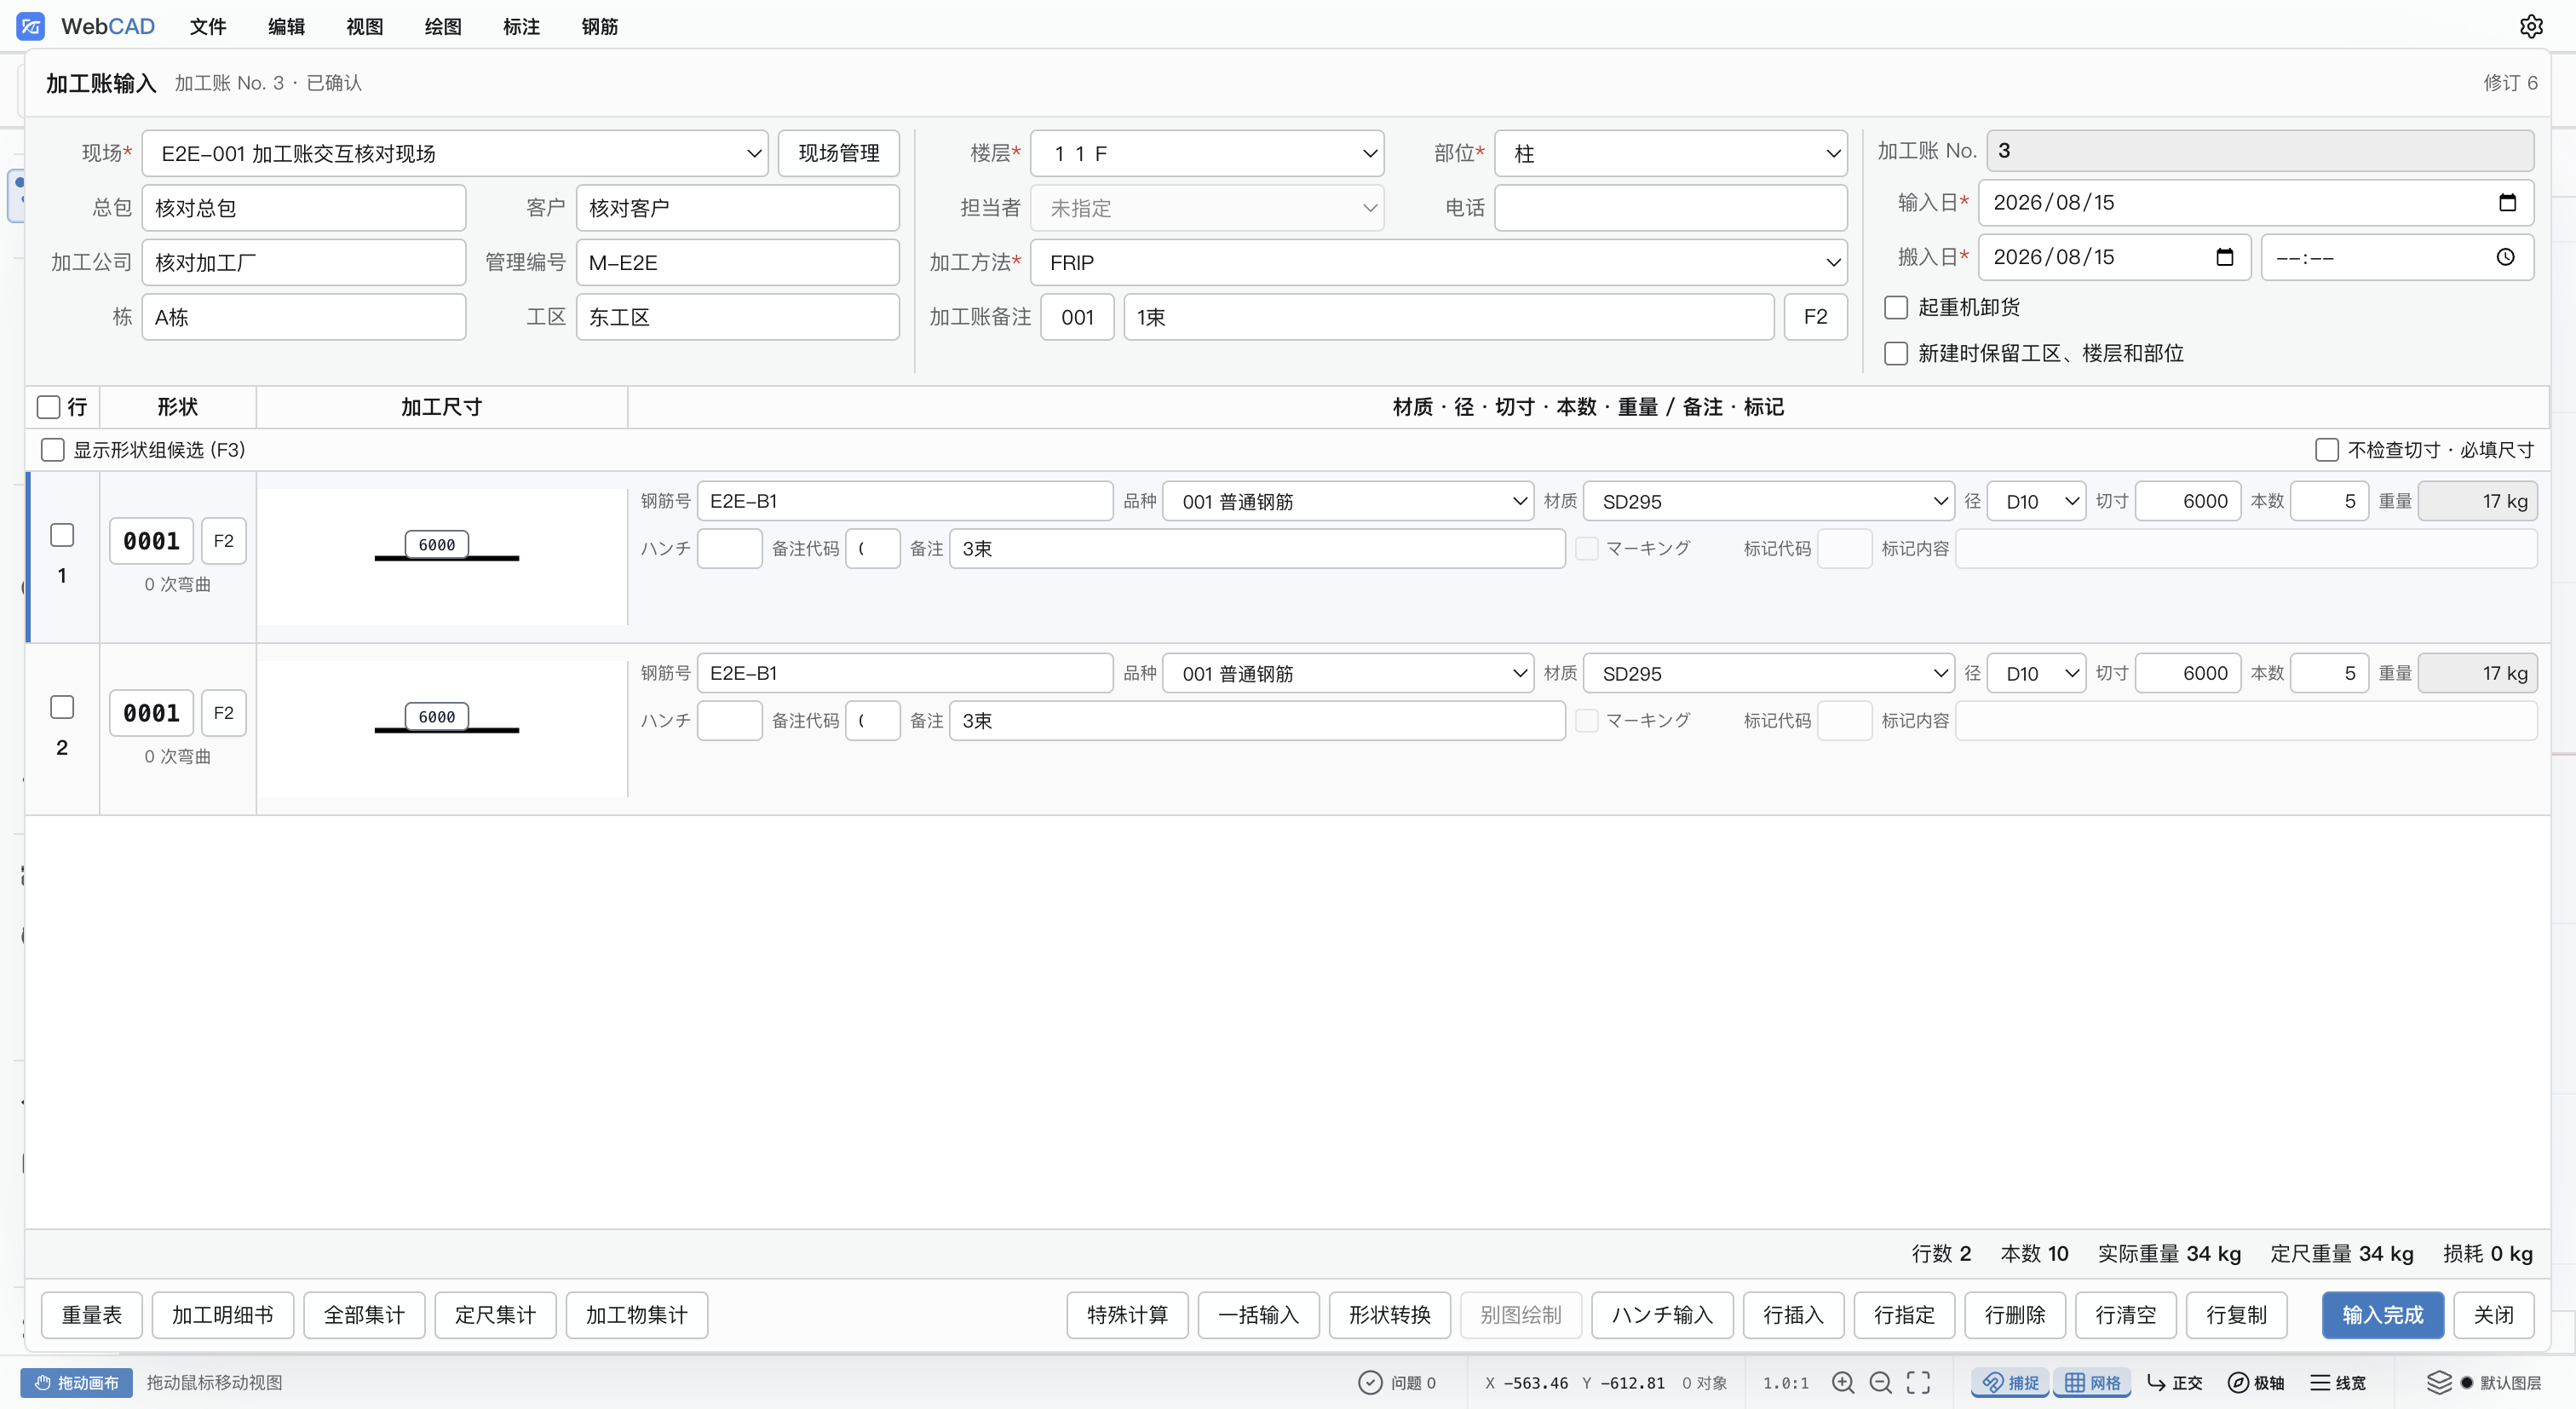Click the 加工账备注 F2 button
The width and height of the screenshot is (2576, 1409).
tap(1815, 317)
